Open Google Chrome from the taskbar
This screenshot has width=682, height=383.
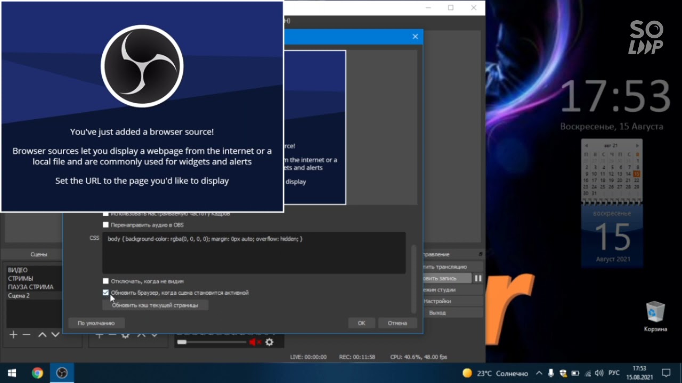click(37, 373)
